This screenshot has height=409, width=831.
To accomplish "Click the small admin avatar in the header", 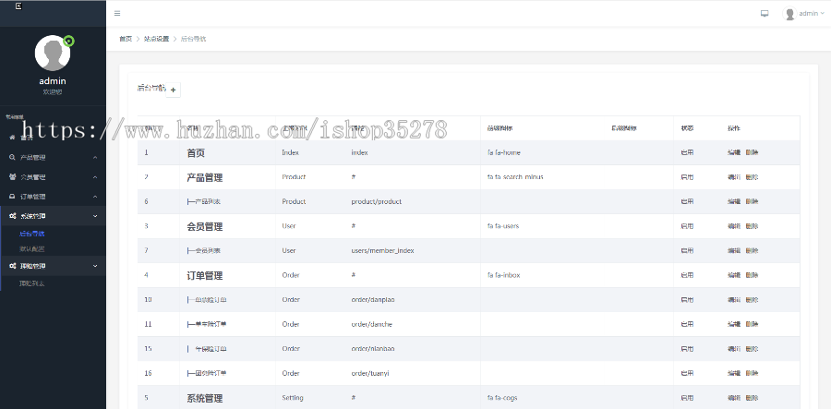I will (789, 14).
